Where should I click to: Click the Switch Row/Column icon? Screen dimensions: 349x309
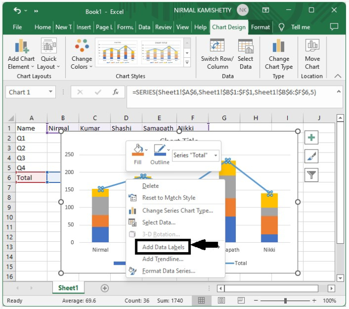tap(217, 47)
